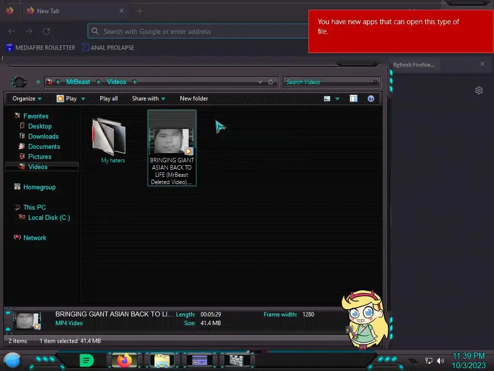Viewport: 494px width, 371px height.
Task: Refresh the Explorer address bar
Action: [x=271, y=82]
